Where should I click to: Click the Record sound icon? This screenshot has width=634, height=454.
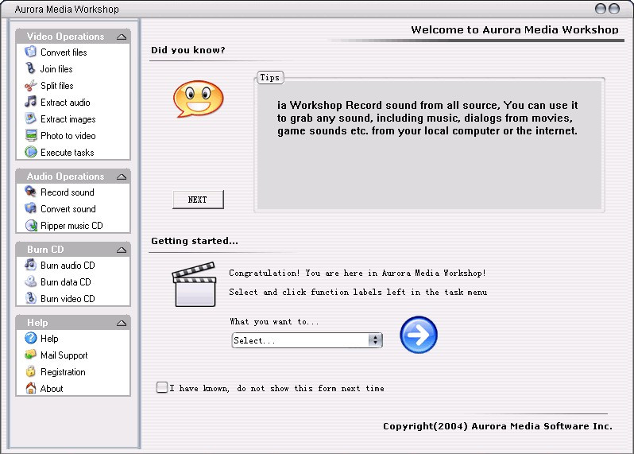pyautogui.click(x=30, y=192)
